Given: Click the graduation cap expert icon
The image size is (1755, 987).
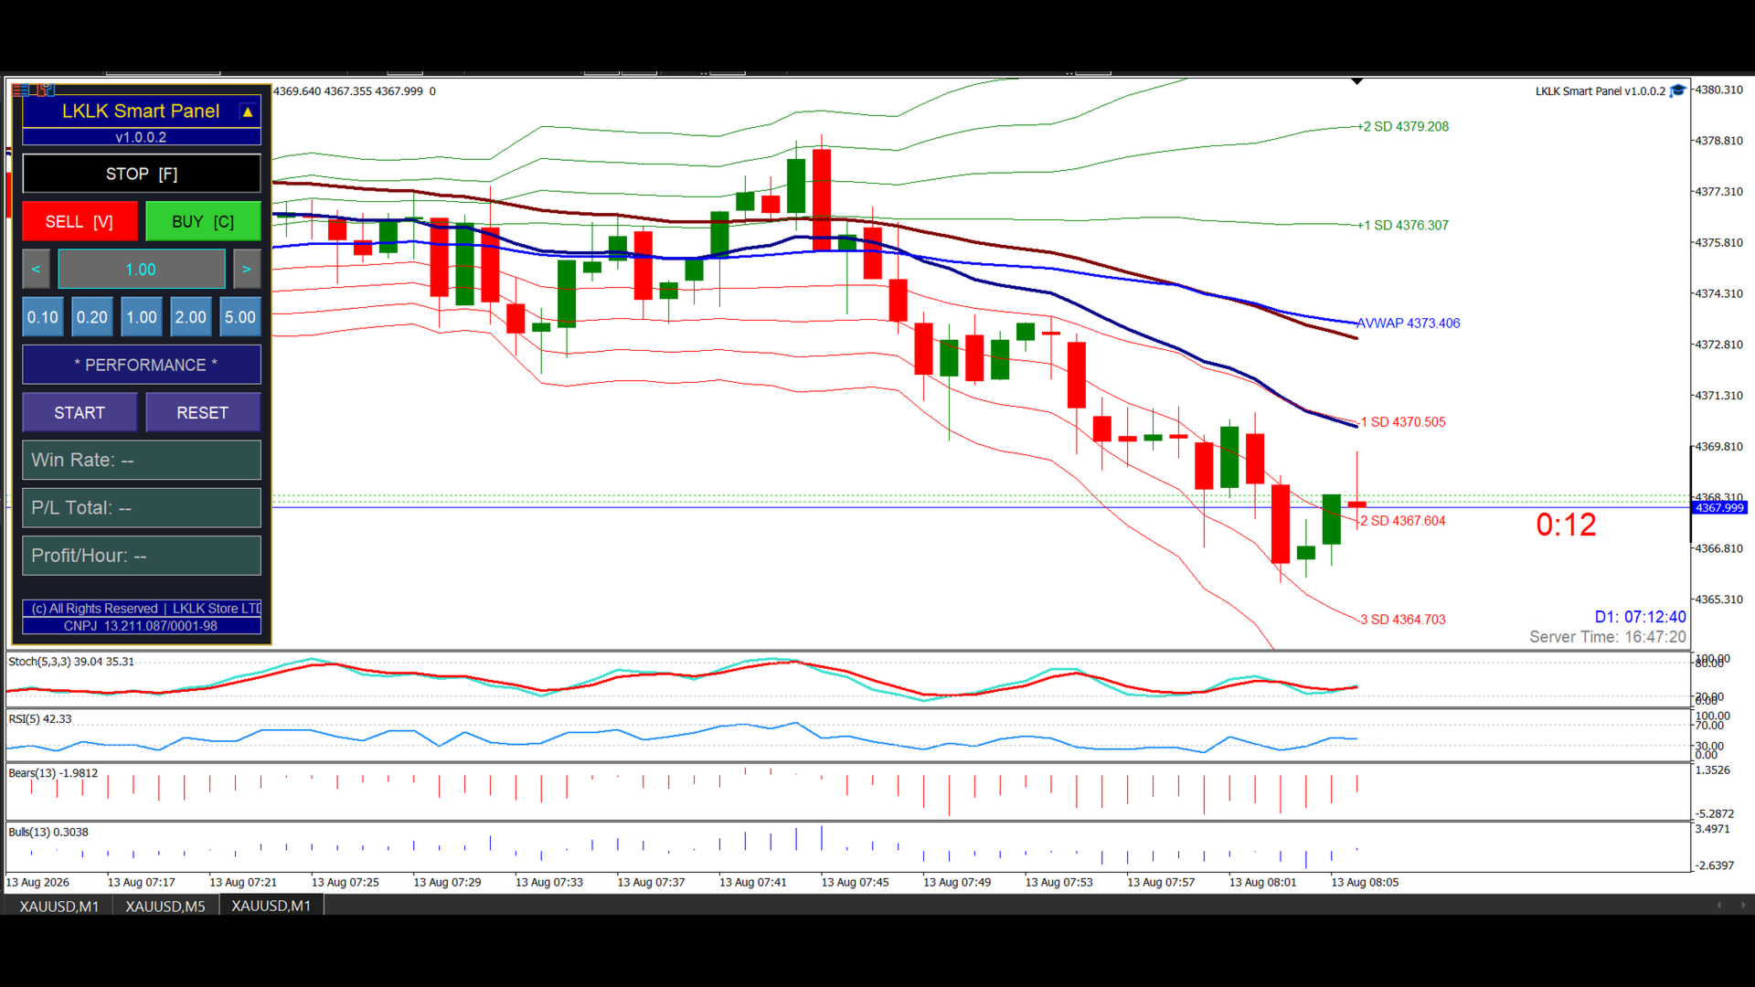Looking at the screenshot, I should tap(1677, 90).
